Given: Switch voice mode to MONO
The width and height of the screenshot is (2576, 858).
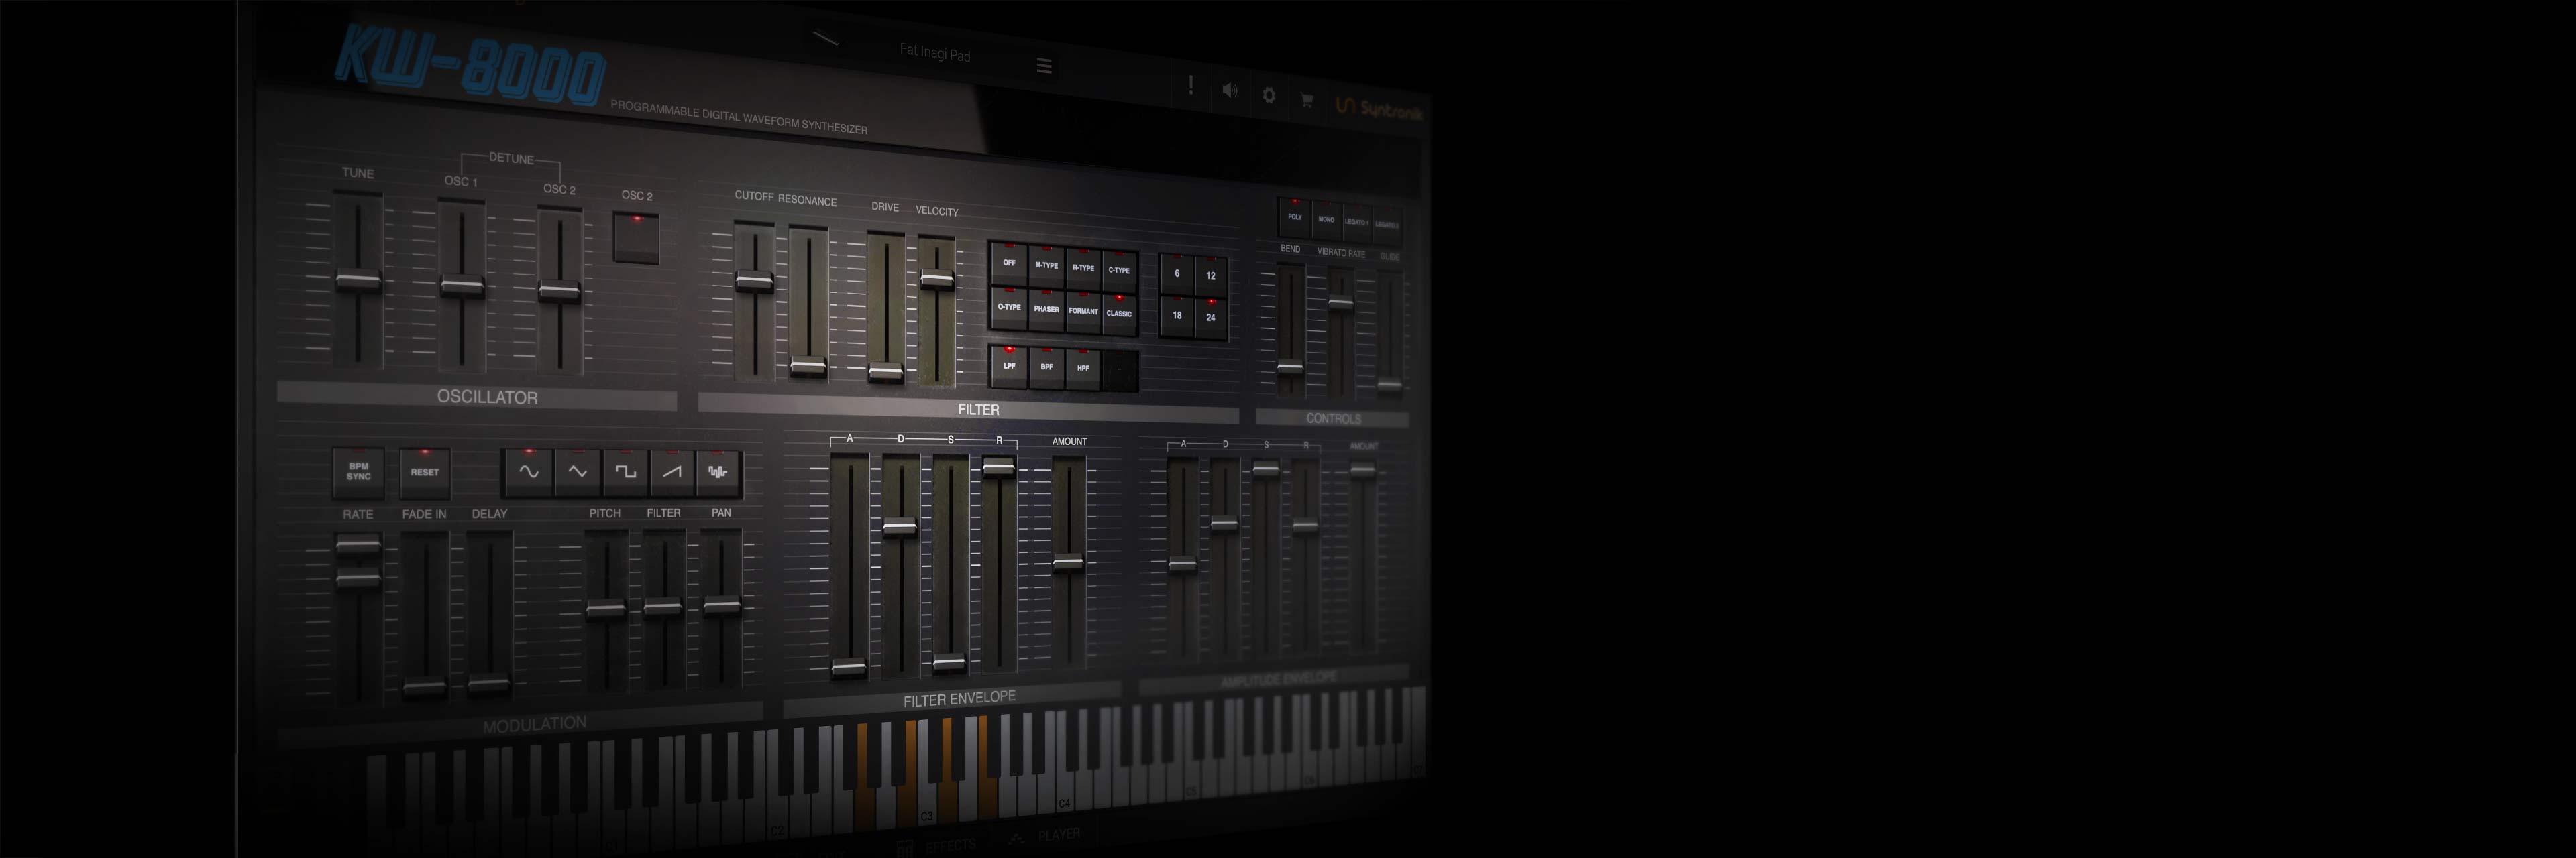Looking at the screenshot, I should point(1326,220).
